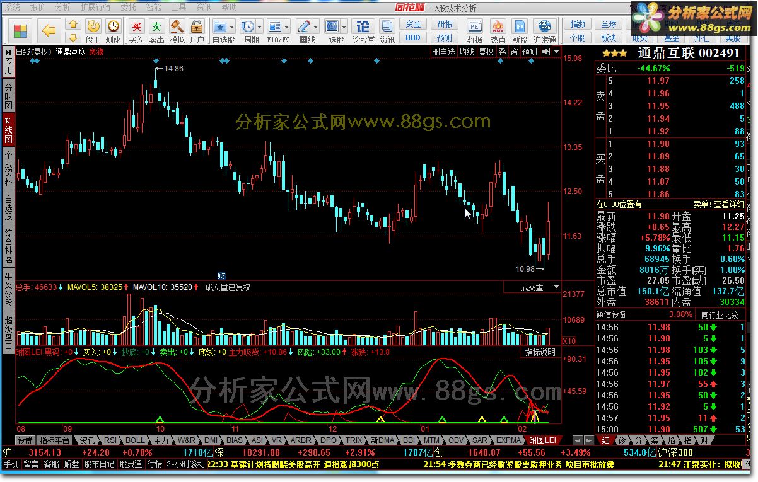
Task: Open the 热点 hot topics icon
Action: (498, 30)
